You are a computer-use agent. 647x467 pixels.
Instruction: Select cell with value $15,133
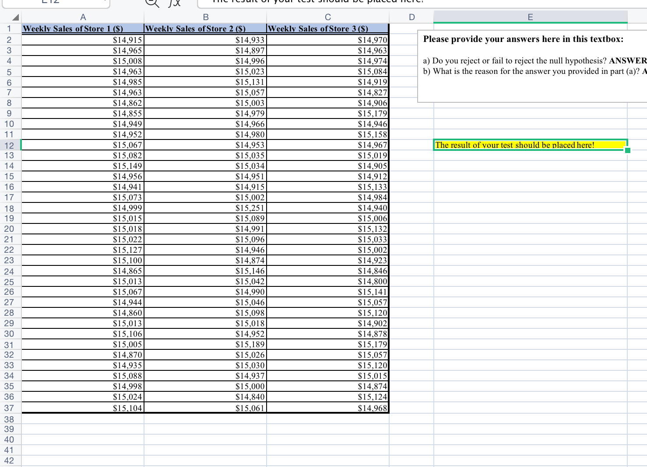(328, 187)
